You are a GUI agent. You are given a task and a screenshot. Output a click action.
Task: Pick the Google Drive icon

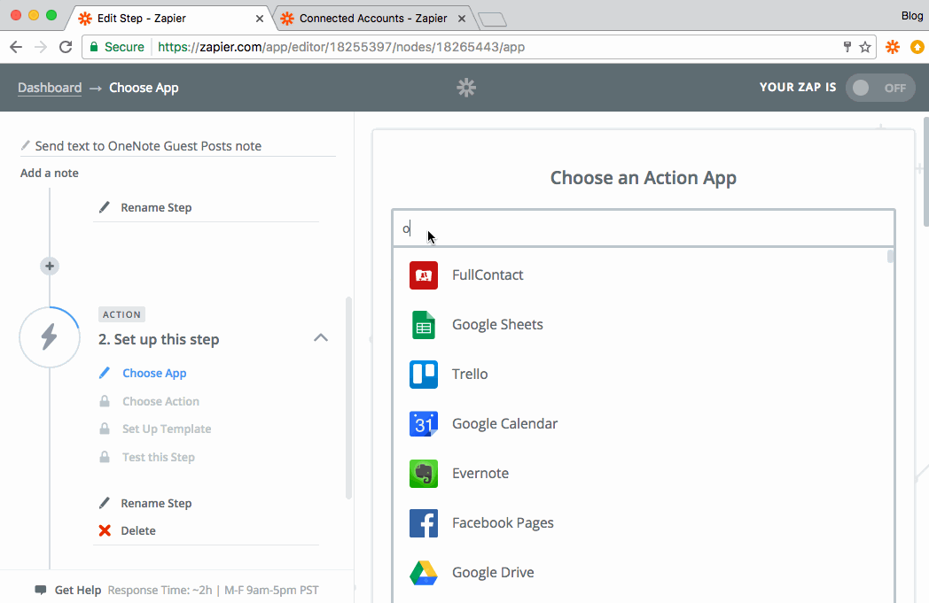[424, 573]
